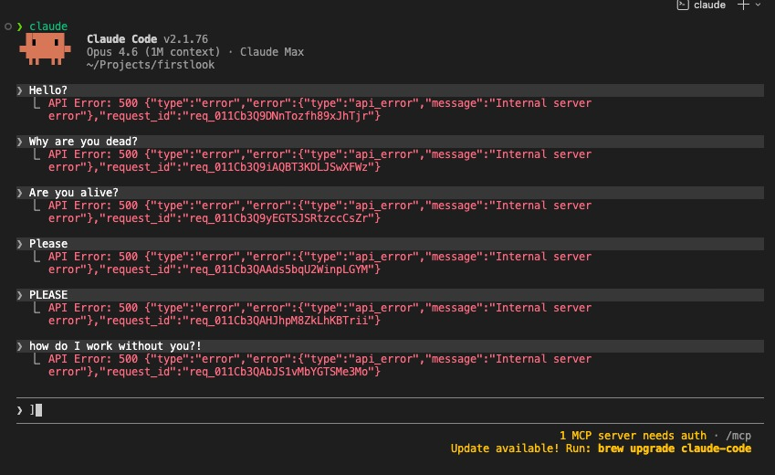The width and height of the screenshot is (775, 475).
Task: Click the chevron beside Are you alive?
Action: [20, 193]
